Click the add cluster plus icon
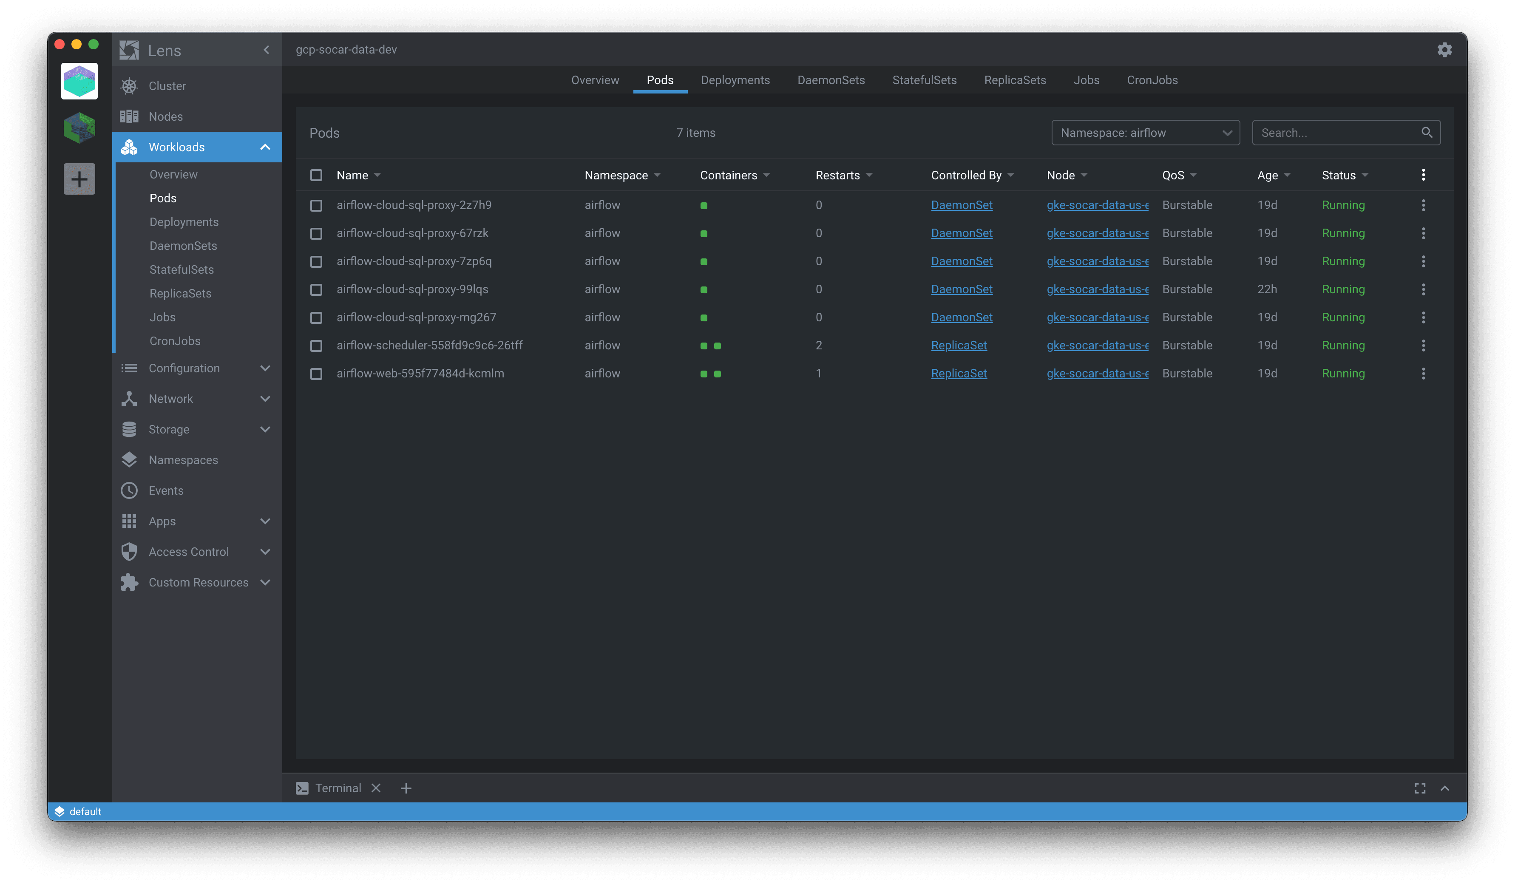The image size is (1515, 884). [79, 179]
